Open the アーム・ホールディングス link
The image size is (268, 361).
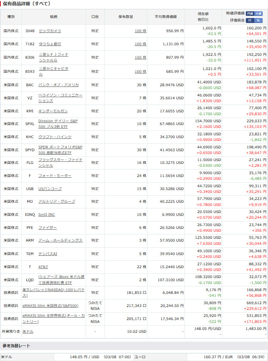(60, 241)
